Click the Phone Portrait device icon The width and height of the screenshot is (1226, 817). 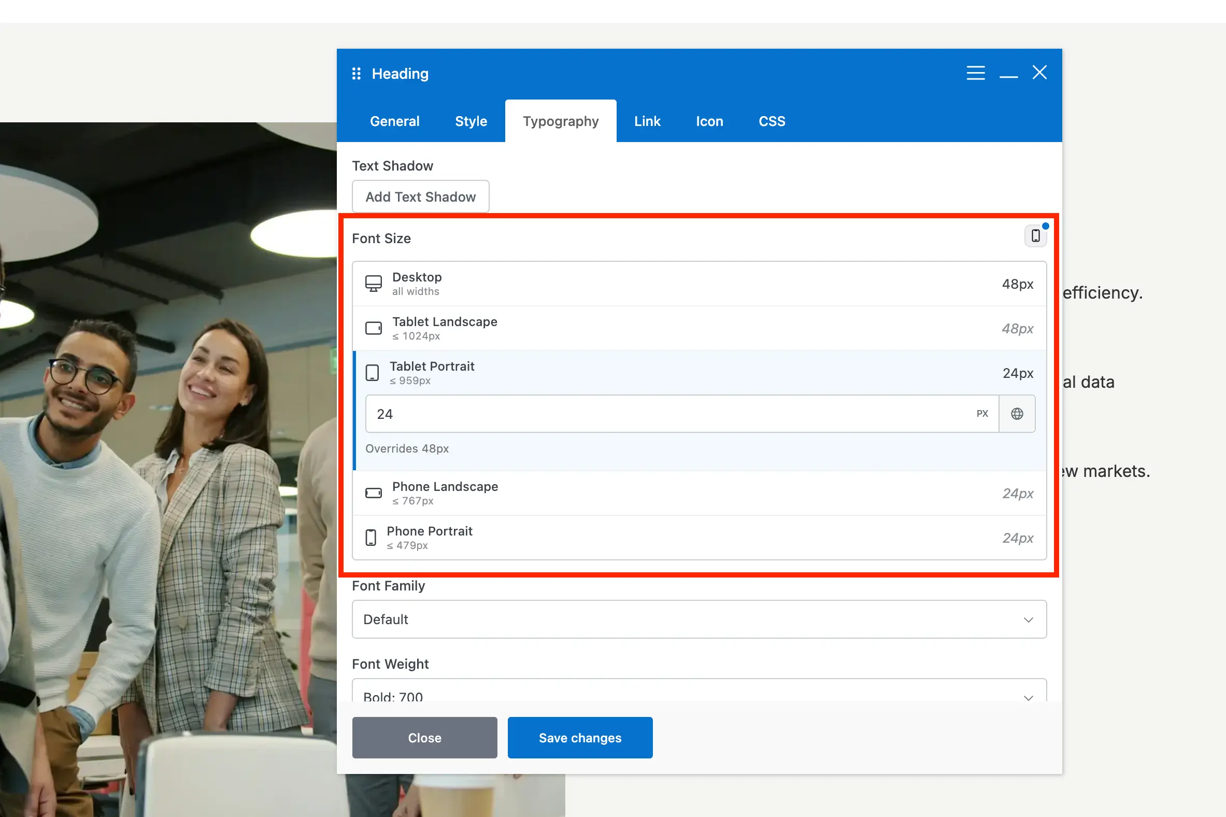[370, 537]
